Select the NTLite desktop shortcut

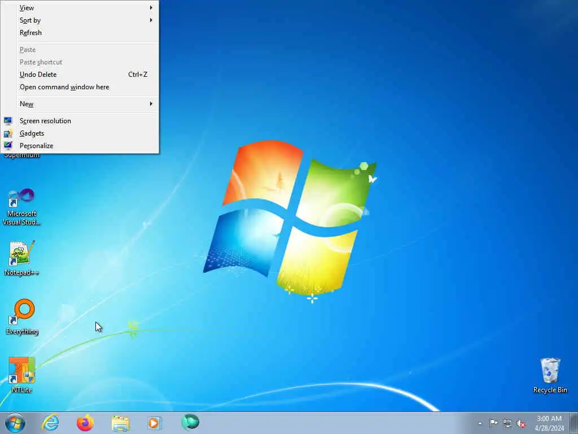point(22,375)
